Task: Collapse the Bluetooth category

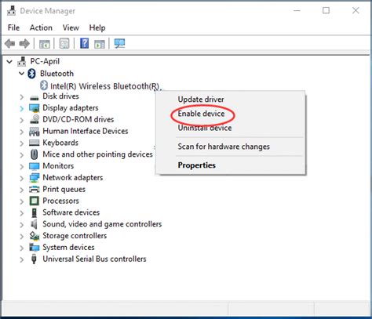Action: (22, 74)
